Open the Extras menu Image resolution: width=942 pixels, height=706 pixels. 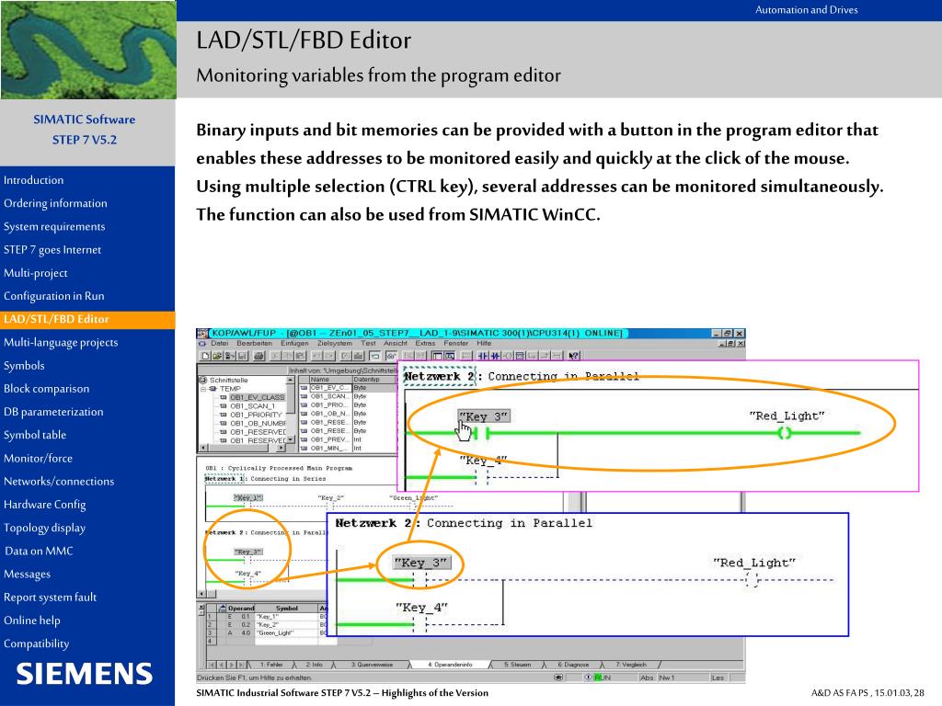coord(425,344)
